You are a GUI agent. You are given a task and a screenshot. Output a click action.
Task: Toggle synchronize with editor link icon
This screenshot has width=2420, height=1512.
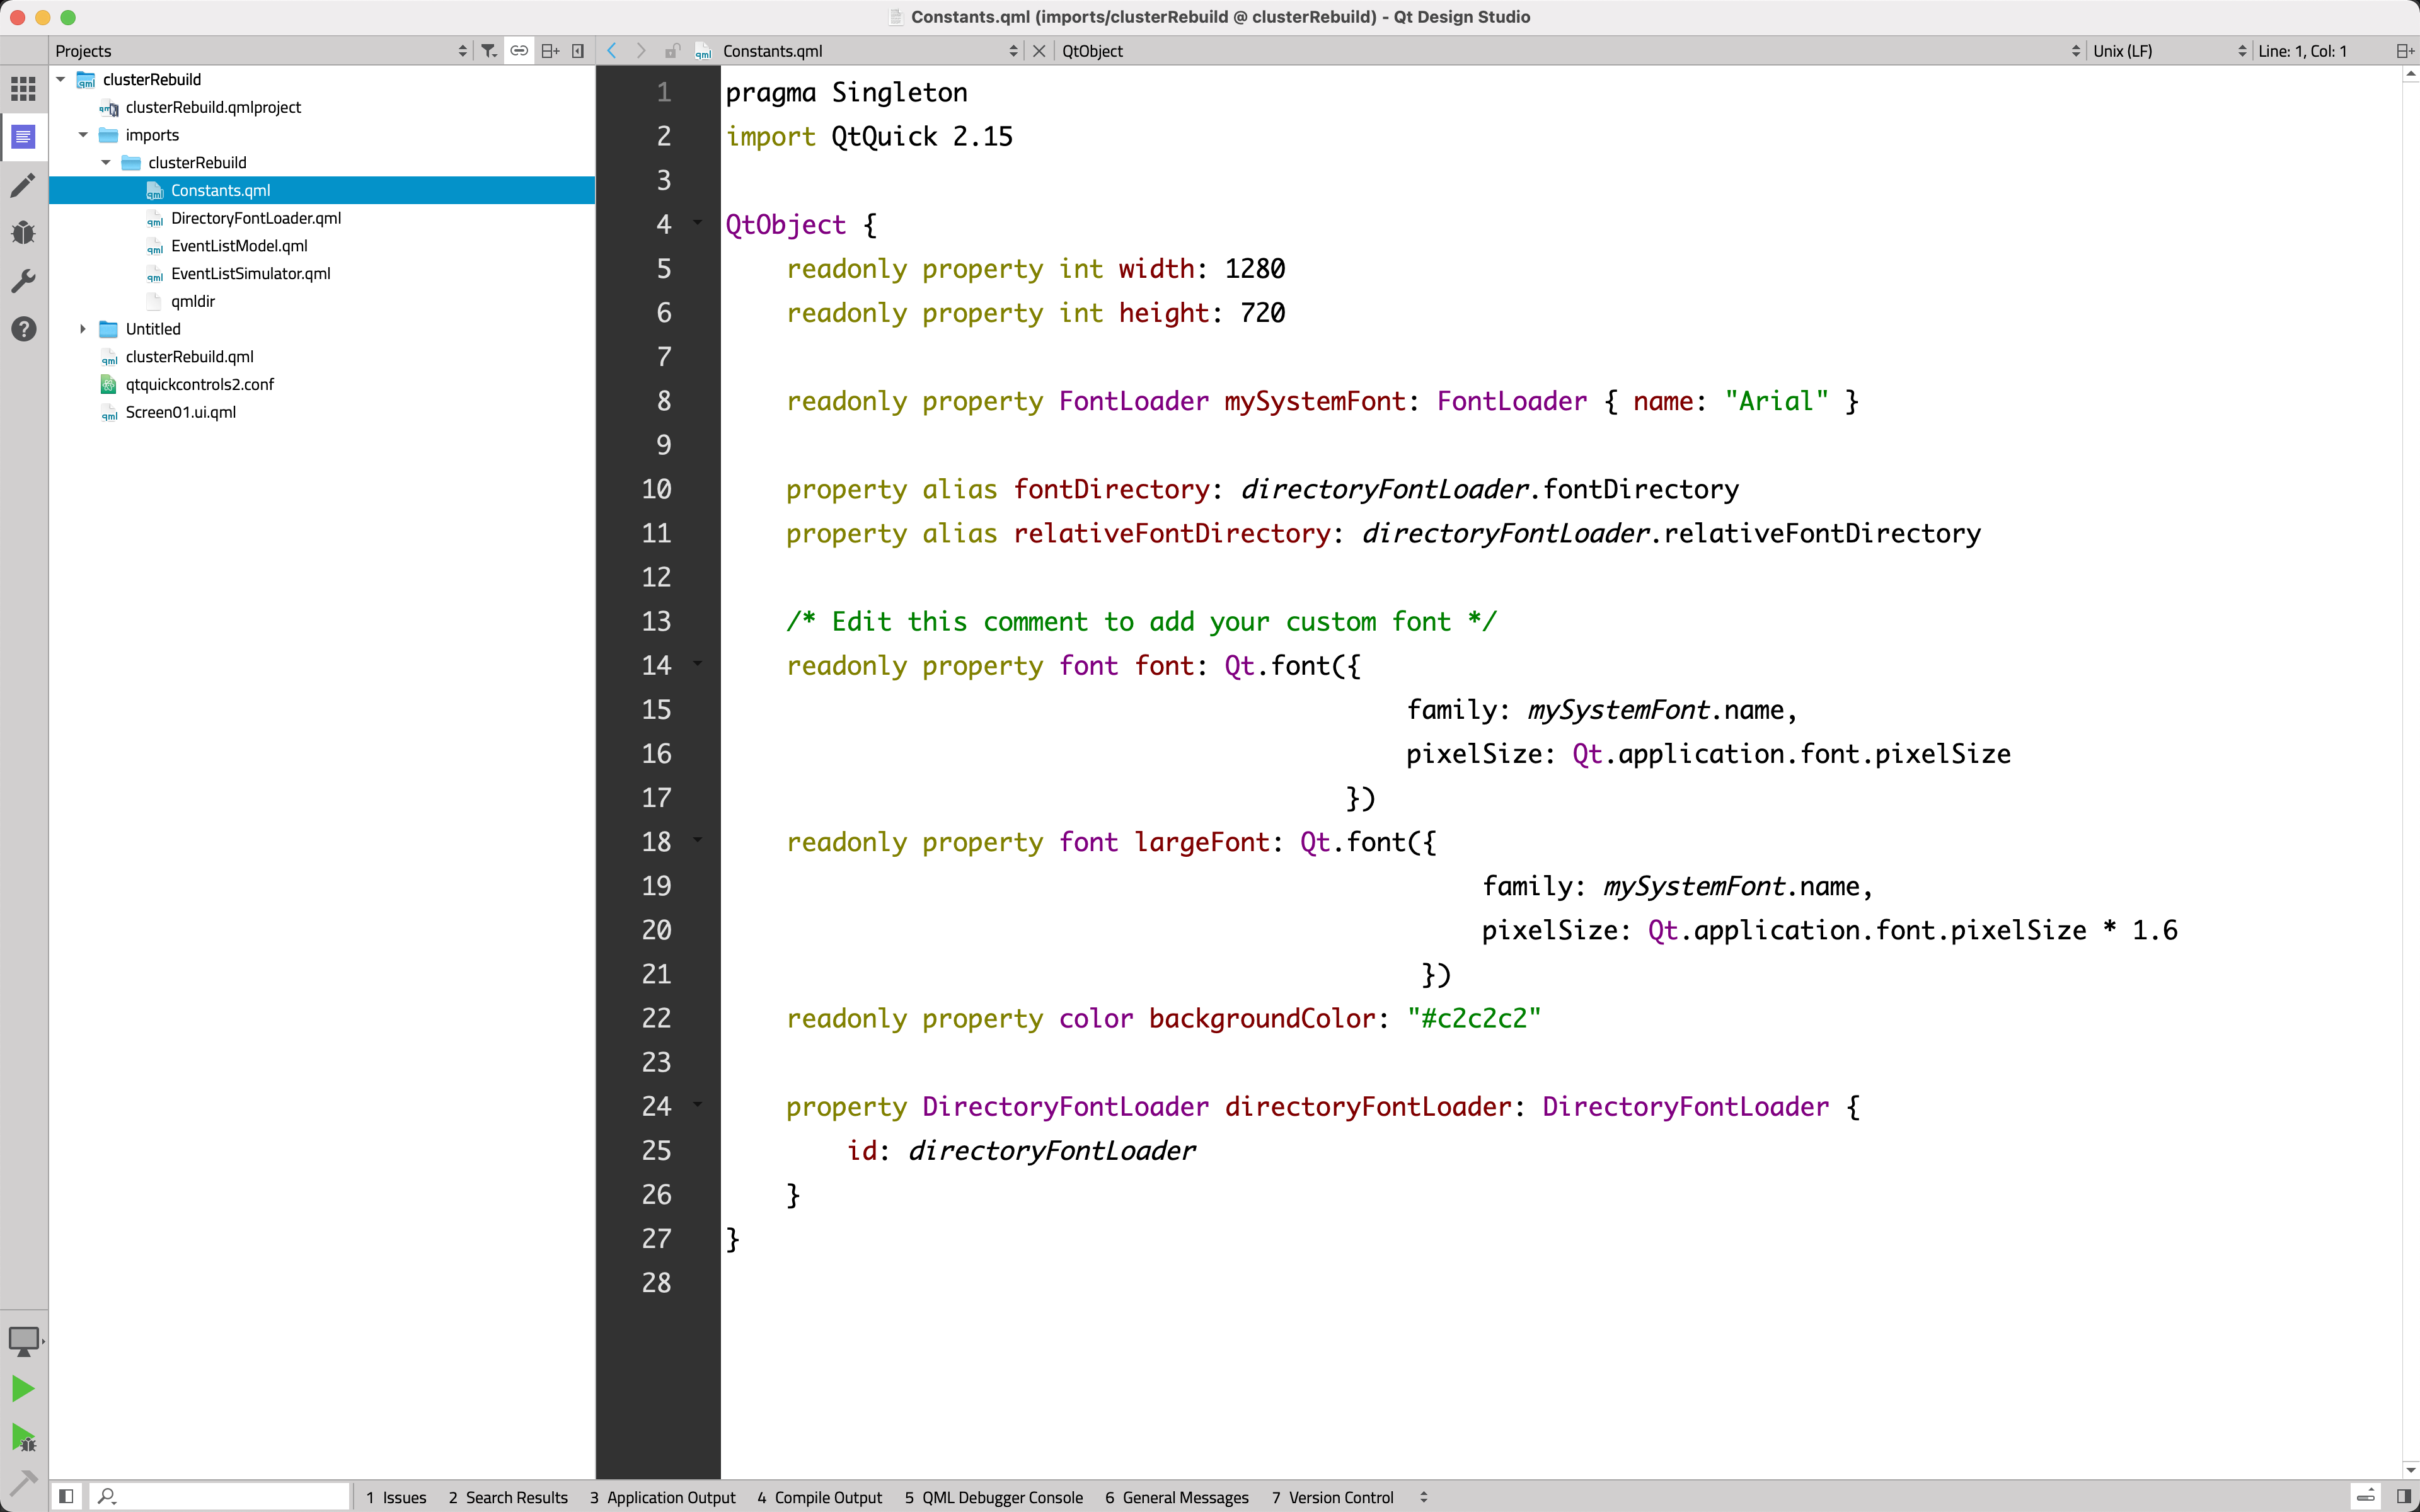(519, 51)
